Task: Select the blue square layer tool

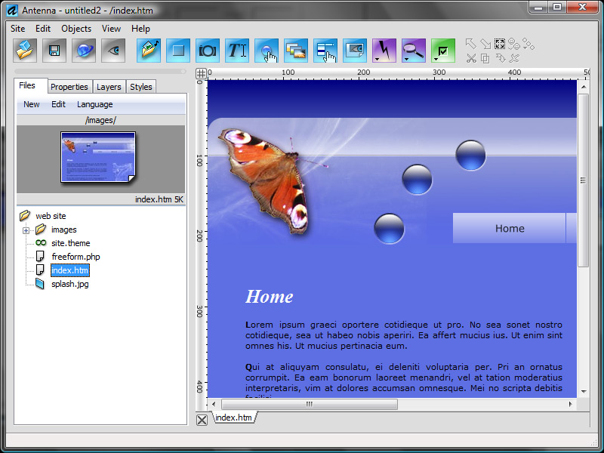Action: [178, 51]
